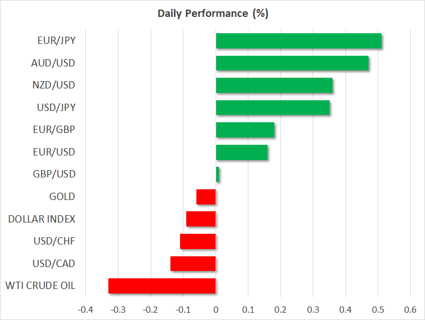Select the USD/CAD red bar
Image resolution: width=425 pixels, height=320 pixels.
coord(193,264)
